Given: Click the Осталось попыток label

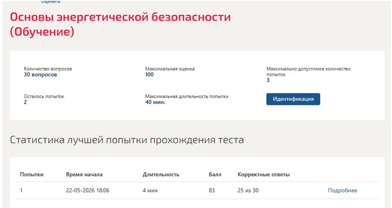Looking at the screenshot, I should [44, 97].
